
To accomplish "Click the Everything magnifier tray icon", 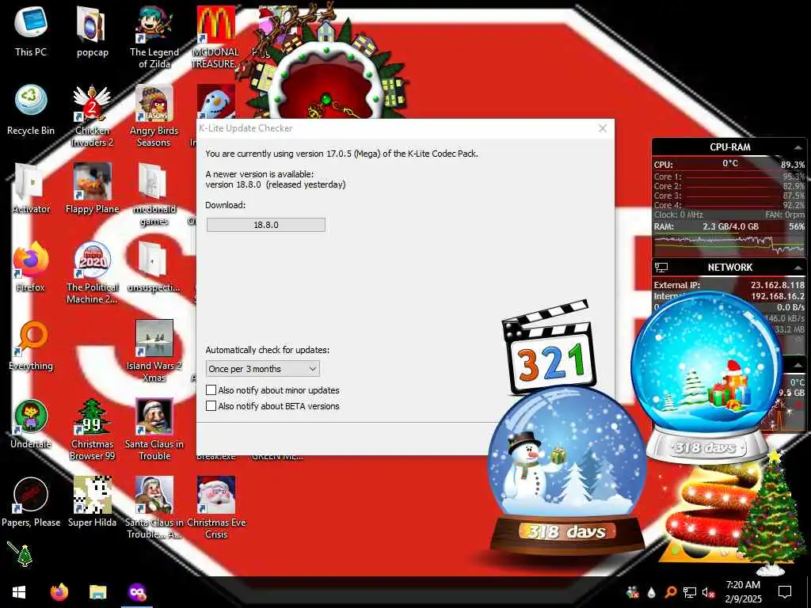I will pos(670,592).
